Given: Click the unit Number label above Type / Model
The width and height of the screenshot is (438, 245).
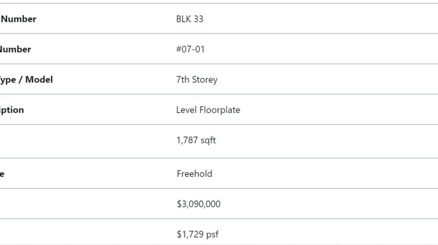Looking at the screenshot, I should click(15, 49).
